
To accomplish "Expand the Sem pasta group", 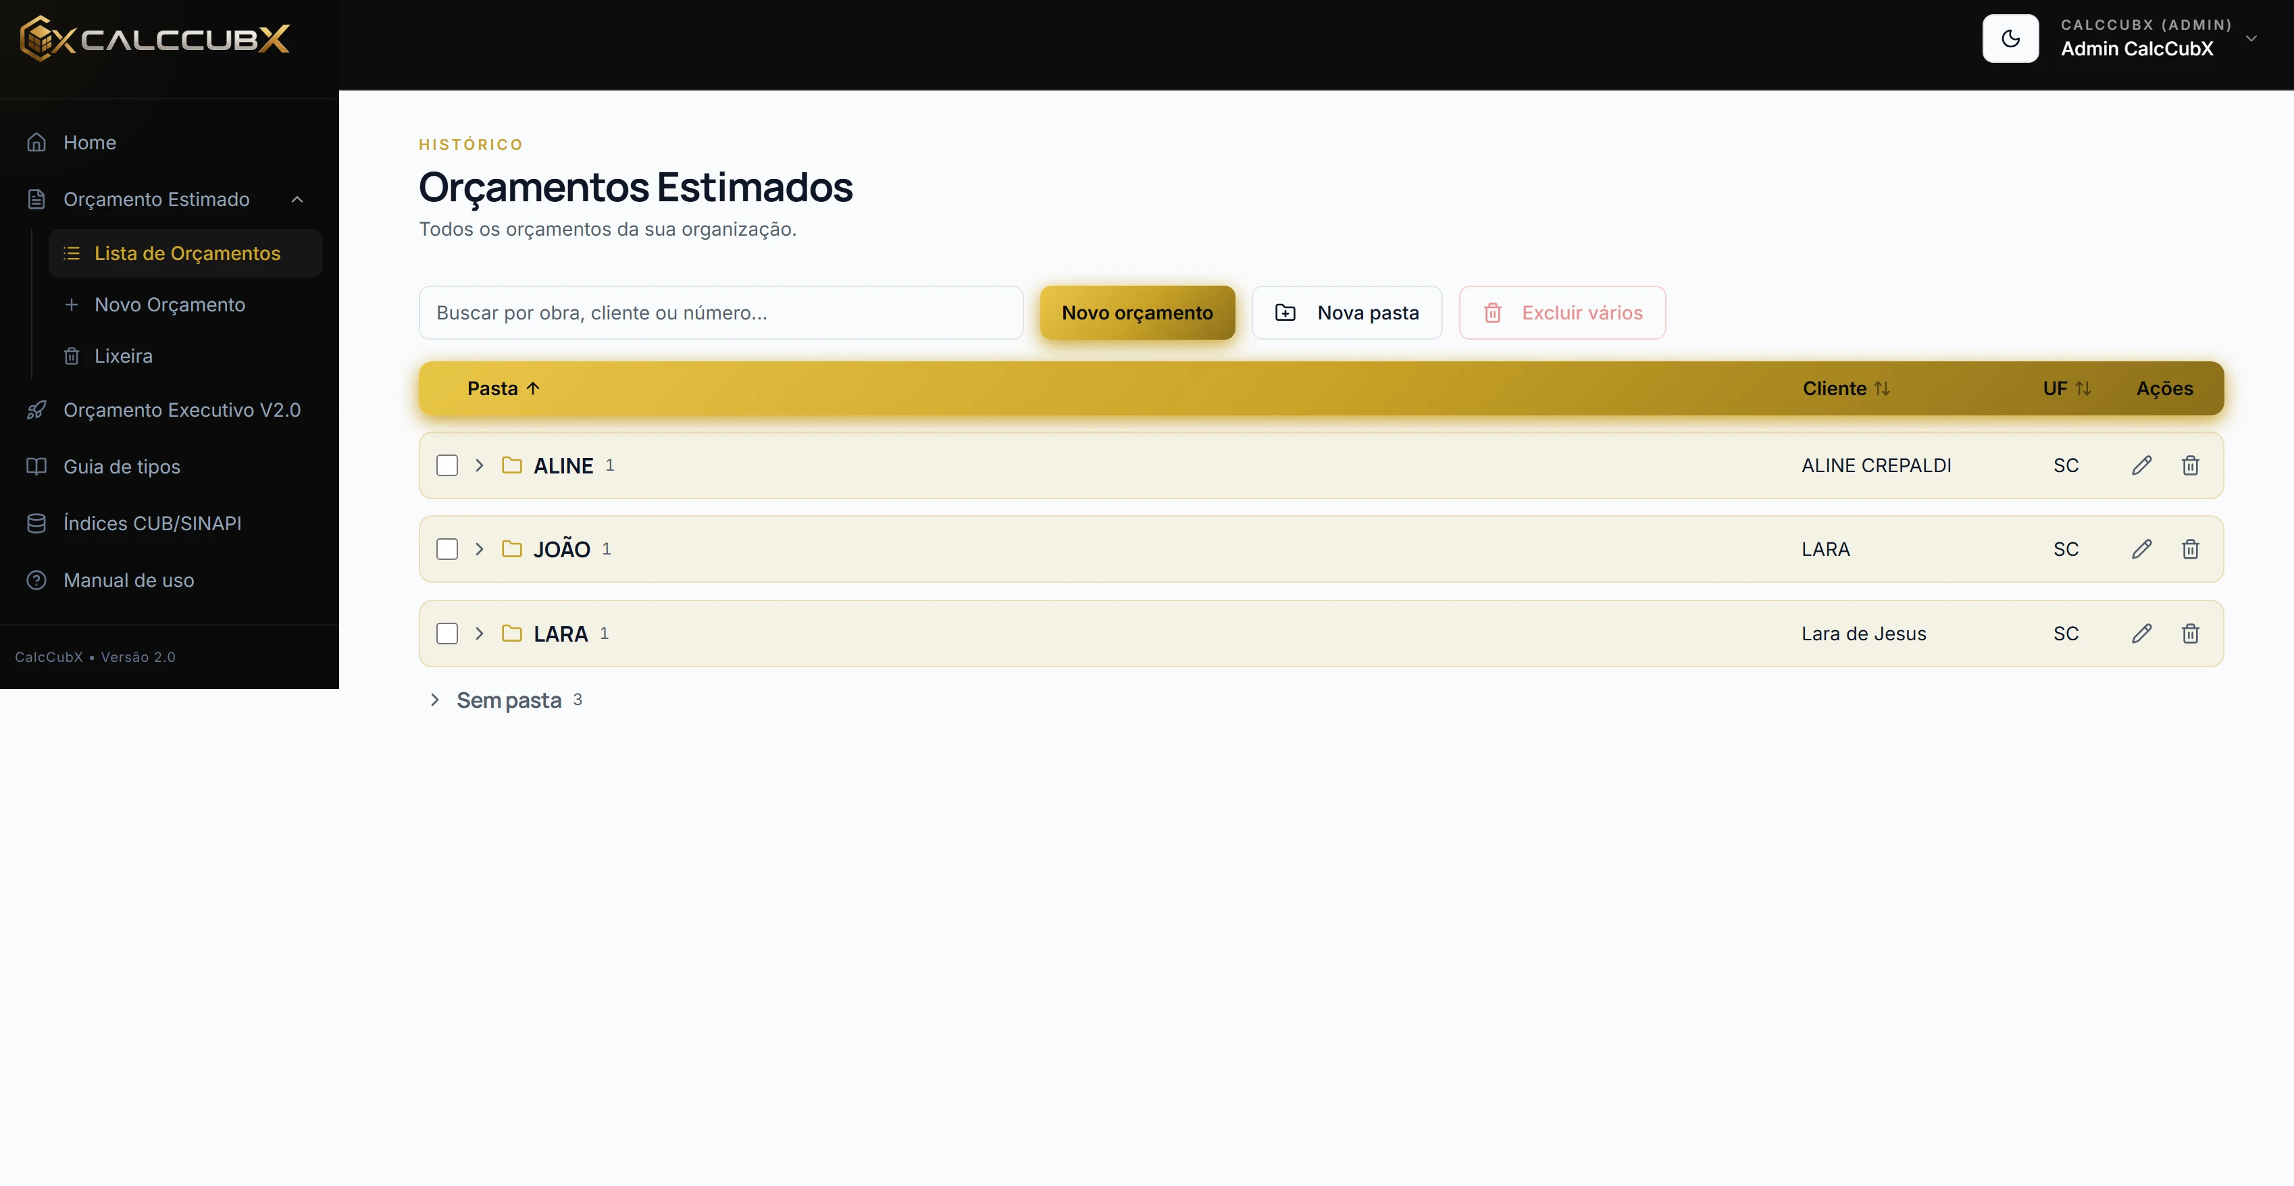I will point(434,700).
